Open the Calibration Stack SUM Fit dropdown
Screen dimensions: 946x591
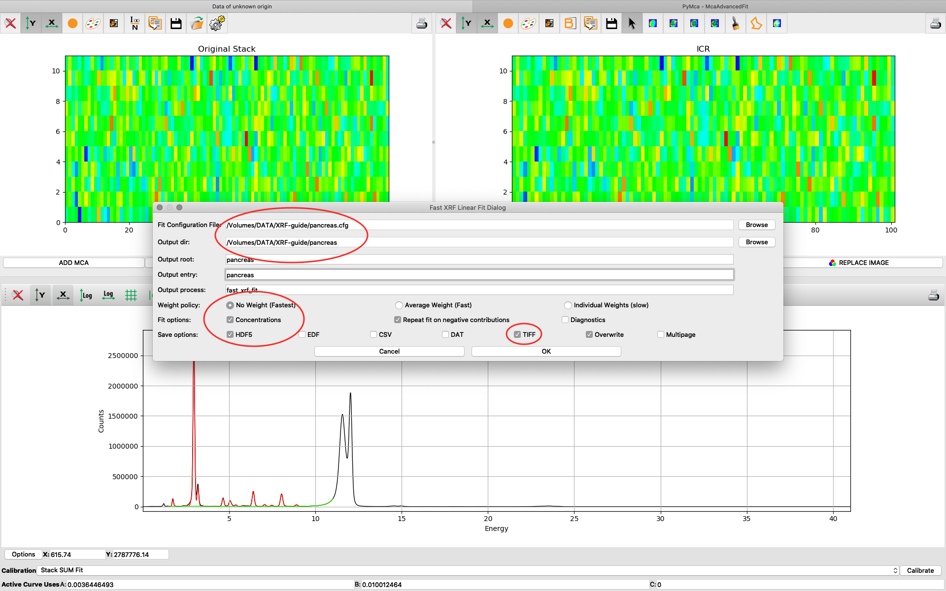point(468,570)
